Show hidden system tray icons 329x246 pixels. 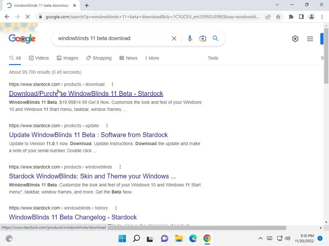pyautogui.click(x=260, y=238)
